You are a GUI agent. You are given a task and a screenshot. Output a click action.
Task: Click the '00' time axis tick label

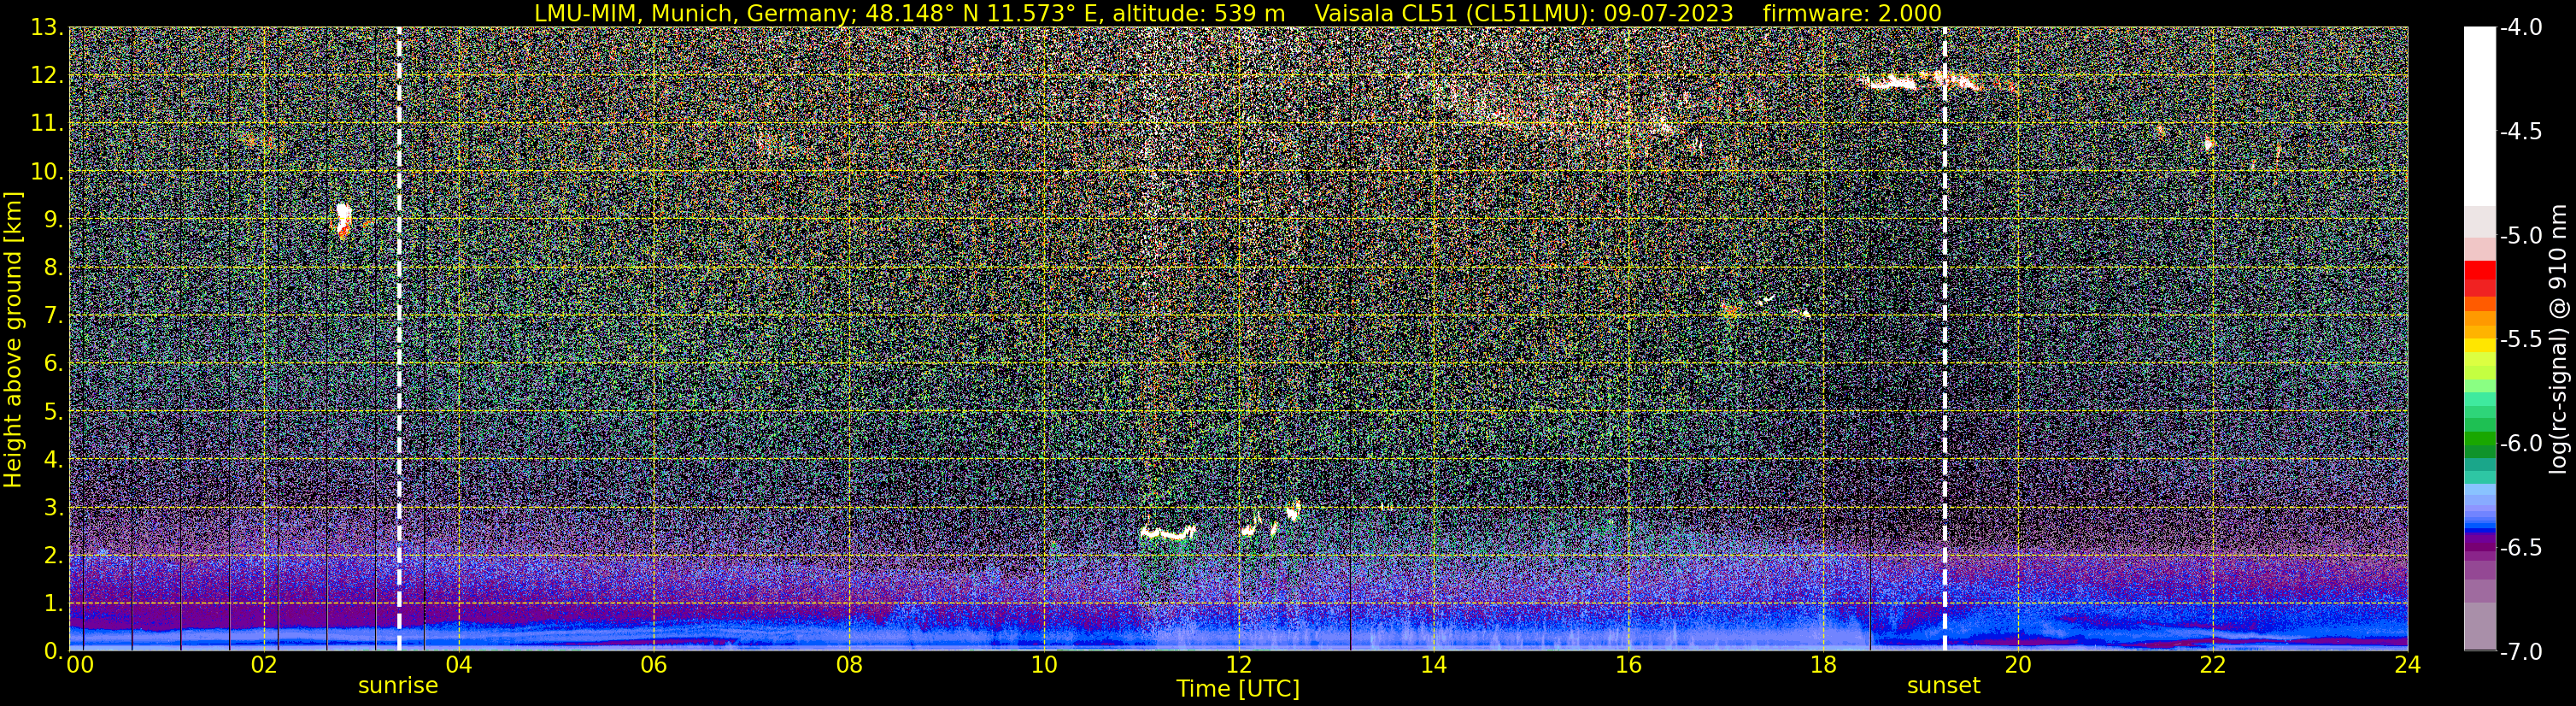79,665
